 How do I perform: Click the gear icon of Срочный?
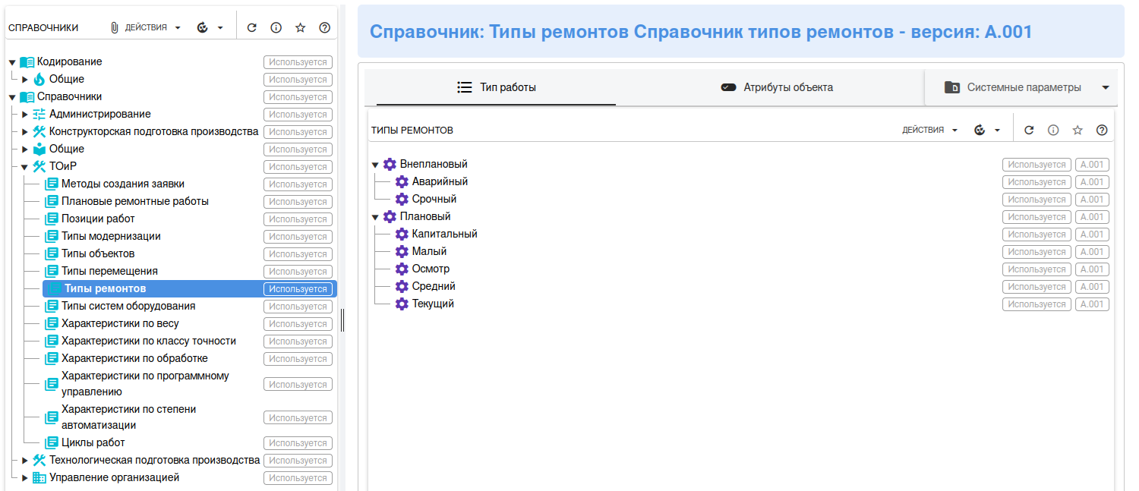402,200
